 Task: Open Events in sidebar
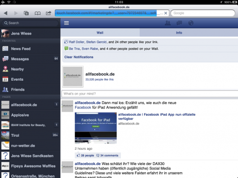pos(30,79)
